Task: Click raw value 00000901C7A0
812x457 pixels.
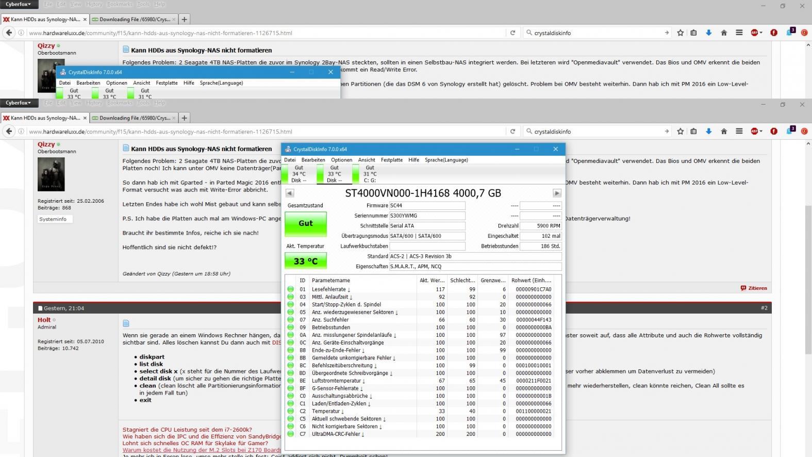Action: click(534, 289)
